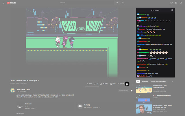Select the Deltarune filter chip
This screenshot has height=116, width=185.
pyautogui.click(x=145, y=81)
